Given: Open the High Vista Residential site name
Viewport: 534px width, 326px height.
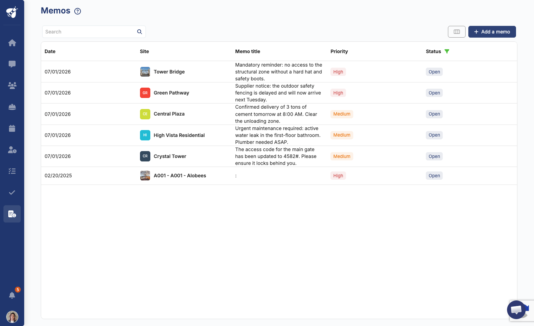Looking at the screenshot, I should (179, 135).
